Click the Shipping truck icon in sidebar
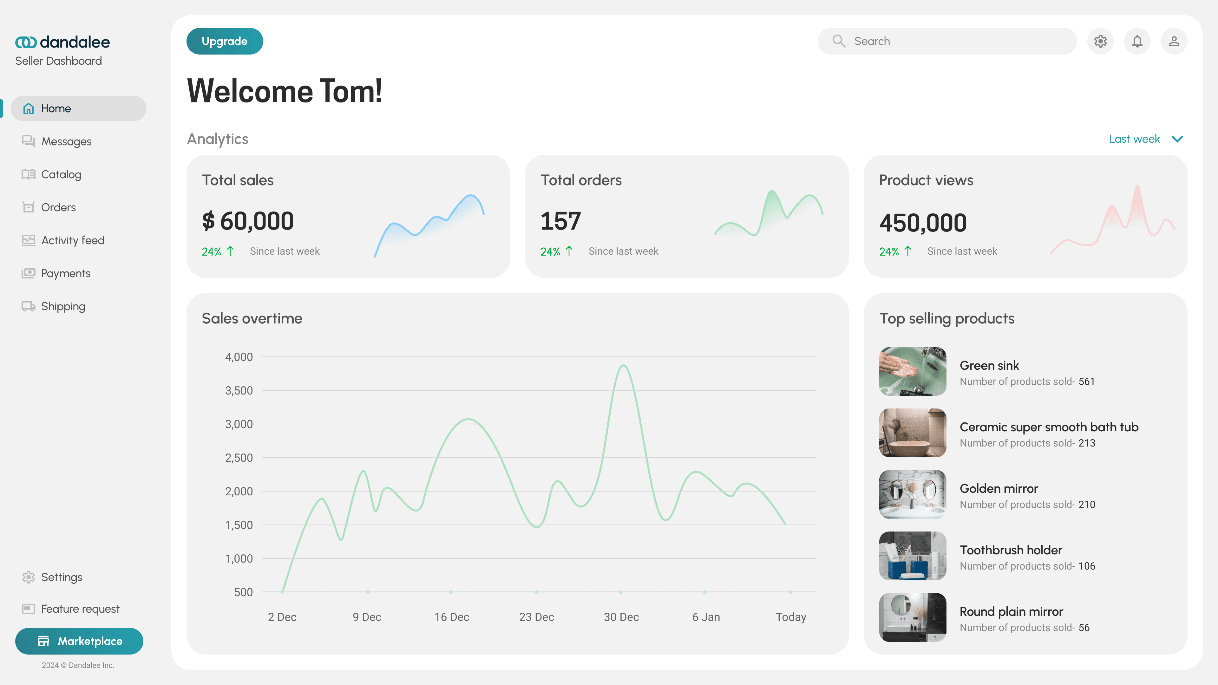Viewport: 1218px width, 685px height. (28, 306)
